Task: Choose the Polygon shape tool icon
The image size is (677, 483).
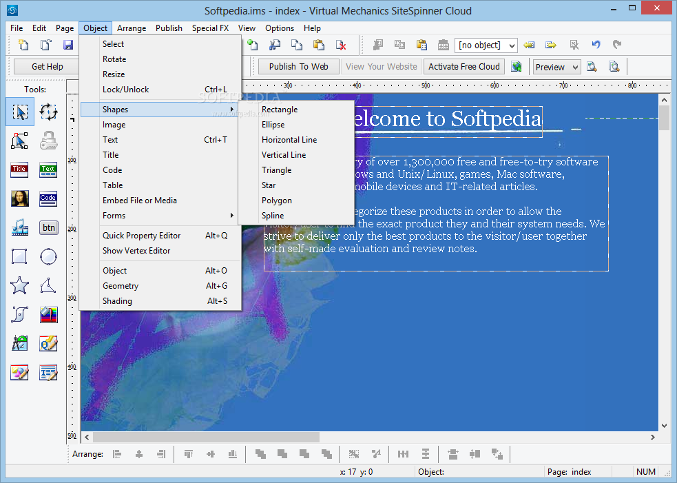Action: [48, 285]
